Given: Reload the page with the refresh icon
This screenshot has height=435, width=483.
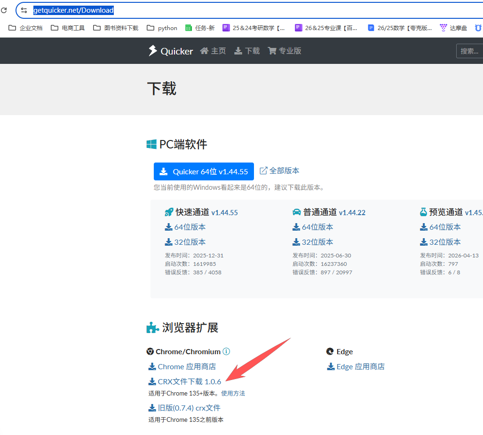Looking at the screenshot, I should [x=4, y=10].
